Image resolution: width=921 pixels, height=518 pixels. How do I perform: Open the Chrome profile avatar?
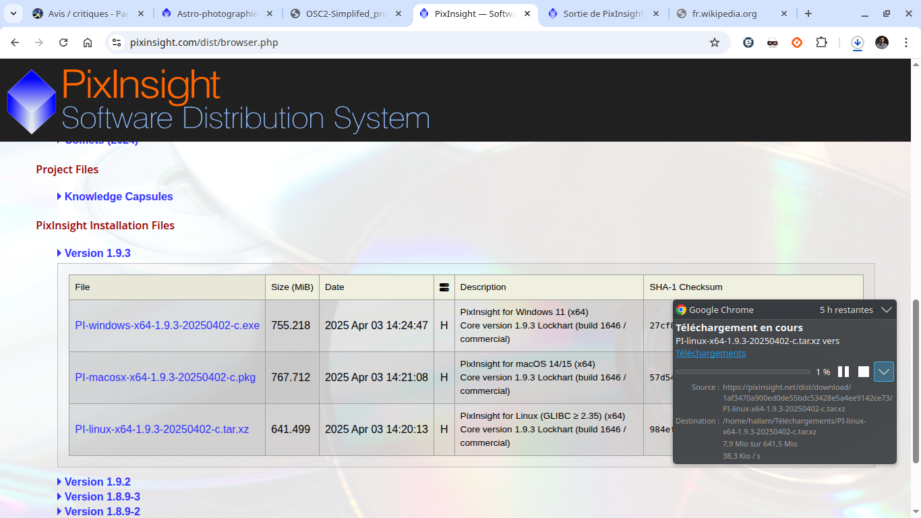coord(882,42)
